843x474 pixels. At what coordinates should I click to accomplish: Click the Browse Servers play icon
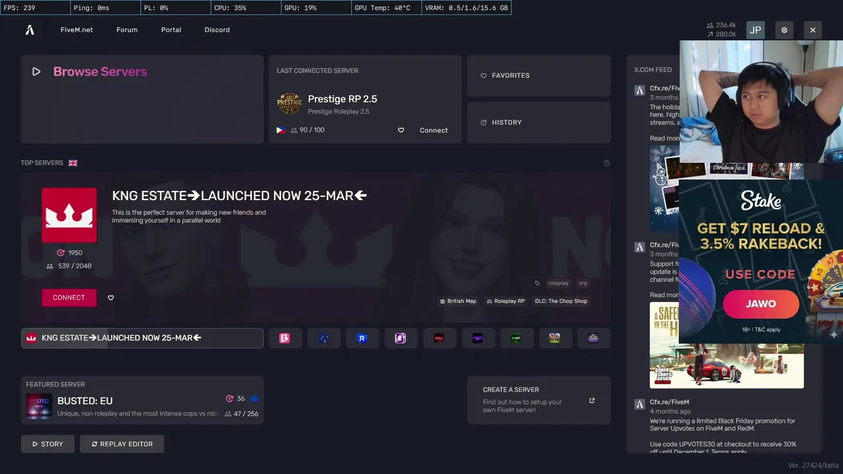click(36, 72)
